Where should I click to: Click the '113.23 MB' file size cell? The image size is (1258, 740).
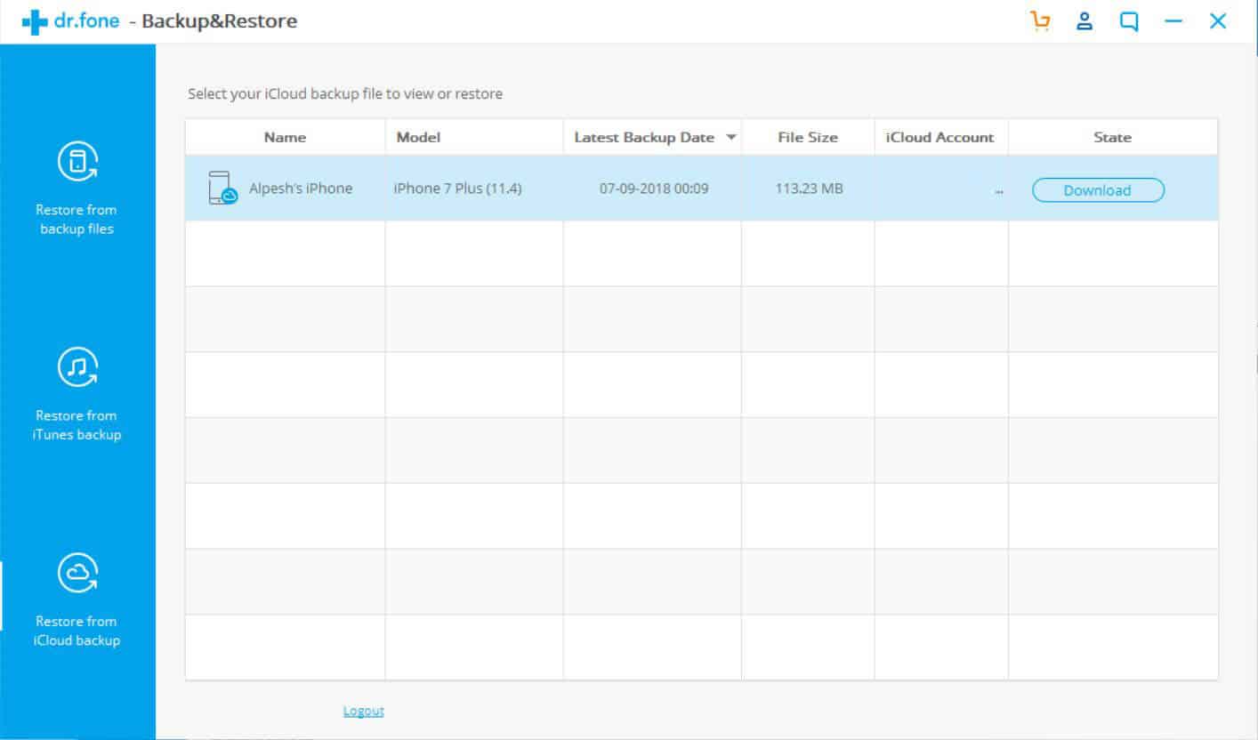pos(809,189)
